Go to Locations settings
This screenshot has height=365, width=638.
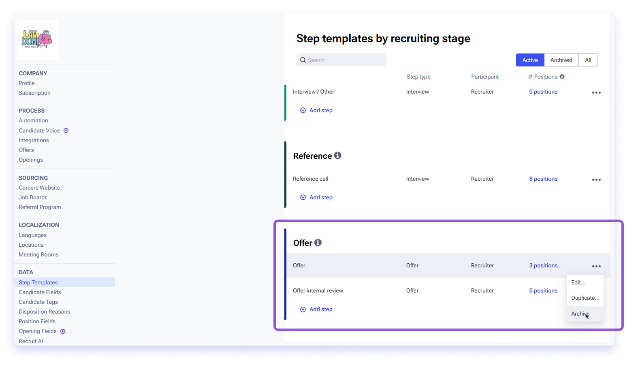[x=31, y=245]
